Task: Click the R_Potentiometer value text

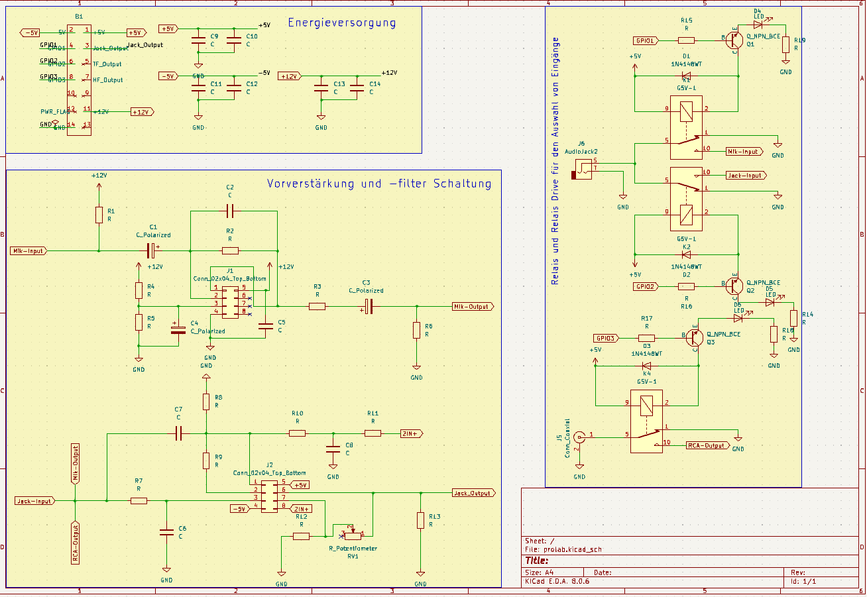Action: coord(353,549)
